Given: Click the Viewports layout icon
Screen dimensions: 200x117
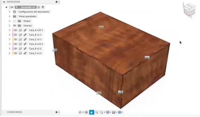Looking at the screenshot, I should [119, 112].
